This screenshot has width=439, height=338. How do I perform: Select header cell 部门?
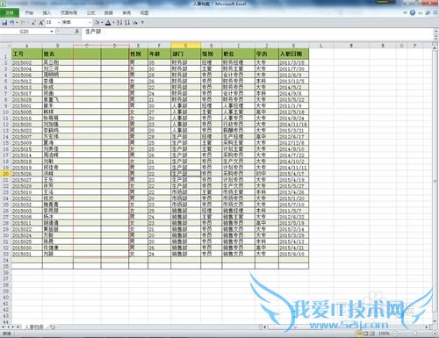pos(185,54)
